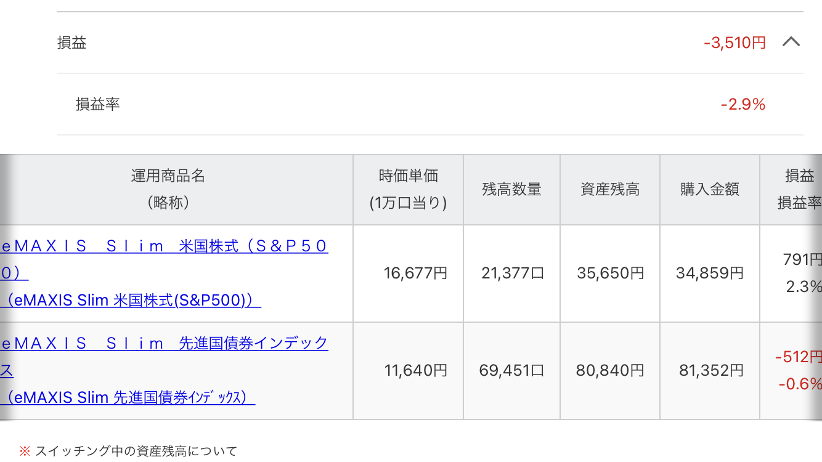The height and width of the screenshot is (462, 822).
Task: Select the 81,352円 purchase amount cell
Action: [710, 370]
